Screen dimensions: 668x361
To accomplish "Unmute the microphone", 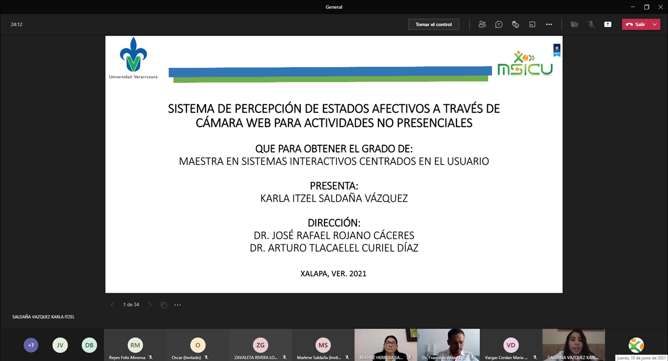I will pos(591,24).
